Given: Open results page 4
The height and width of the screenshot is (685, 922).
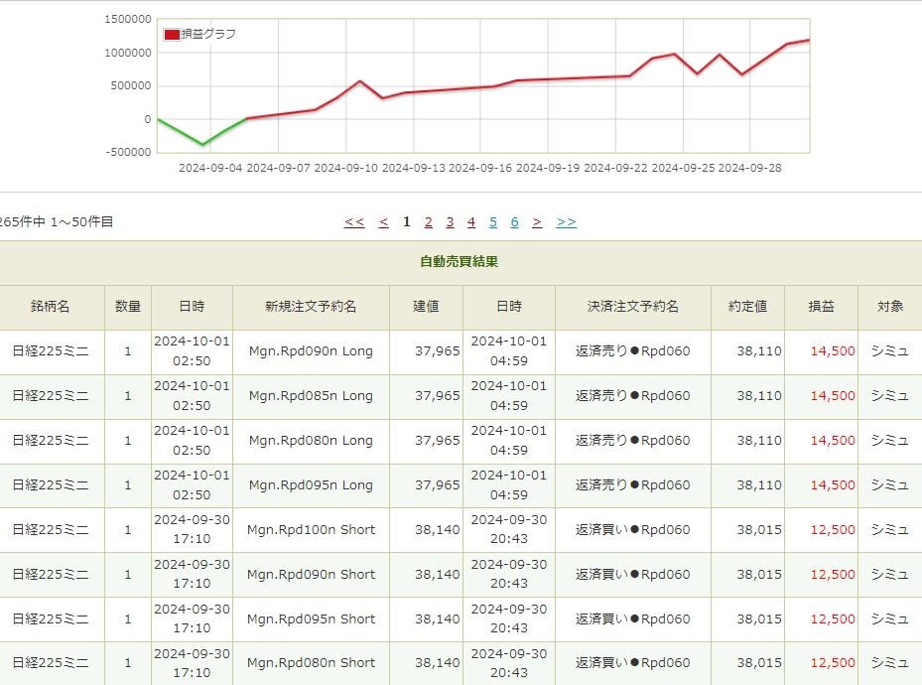Looking at the screenshot, I should (471, 222).
